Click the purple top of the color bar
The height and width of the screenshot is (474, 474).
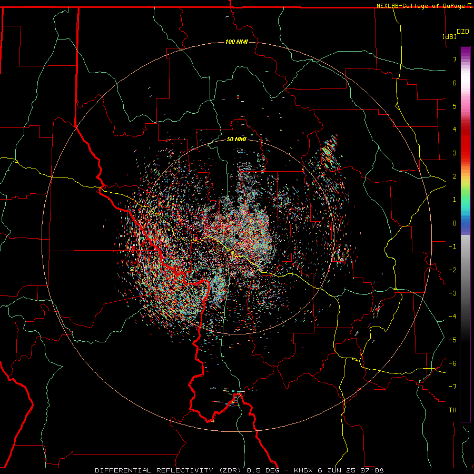465,50
